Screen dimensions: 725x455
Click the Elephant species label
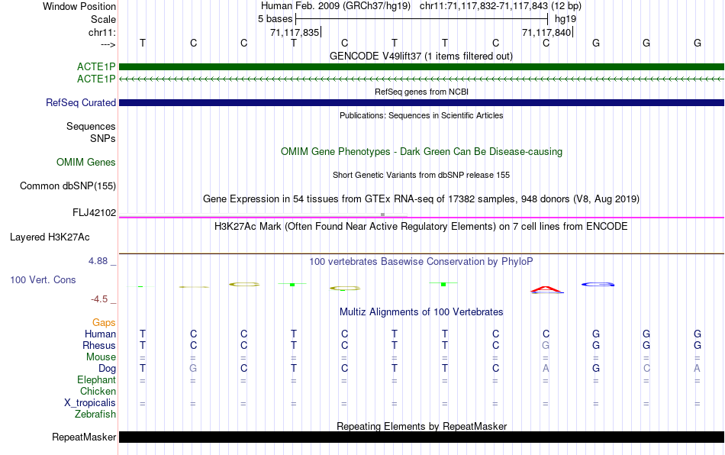tap(97, 379)
